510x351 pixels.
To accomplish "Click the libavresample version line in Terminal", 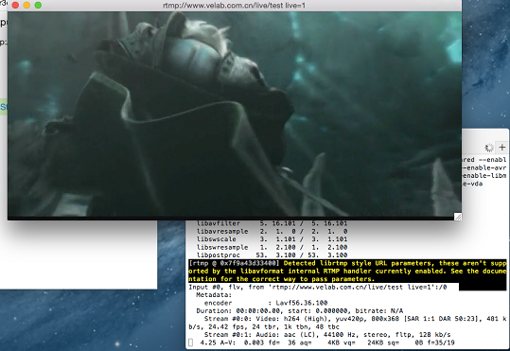I will pos(272,231).
